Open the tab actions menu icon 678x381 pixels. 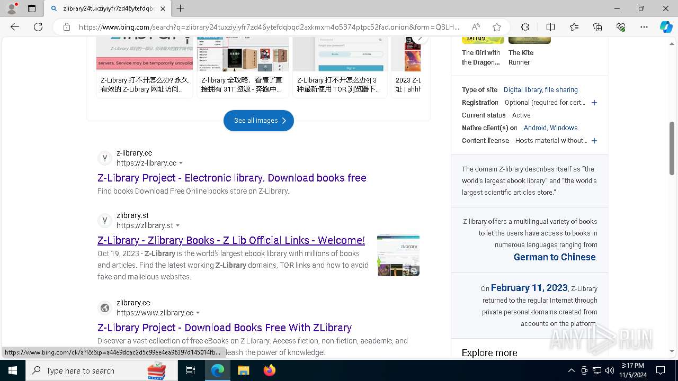coord(32,8)
